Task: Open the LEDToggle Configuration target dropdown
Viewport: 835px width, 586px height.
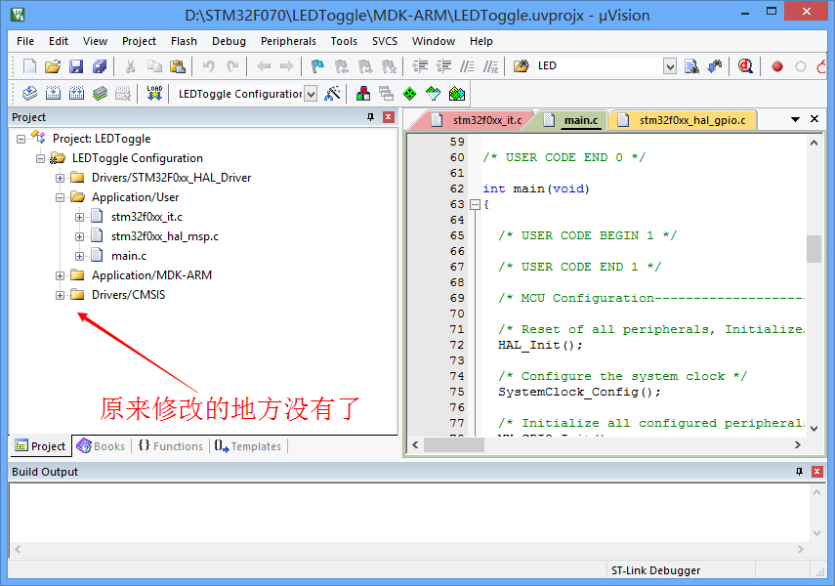Action: [311, 94]
